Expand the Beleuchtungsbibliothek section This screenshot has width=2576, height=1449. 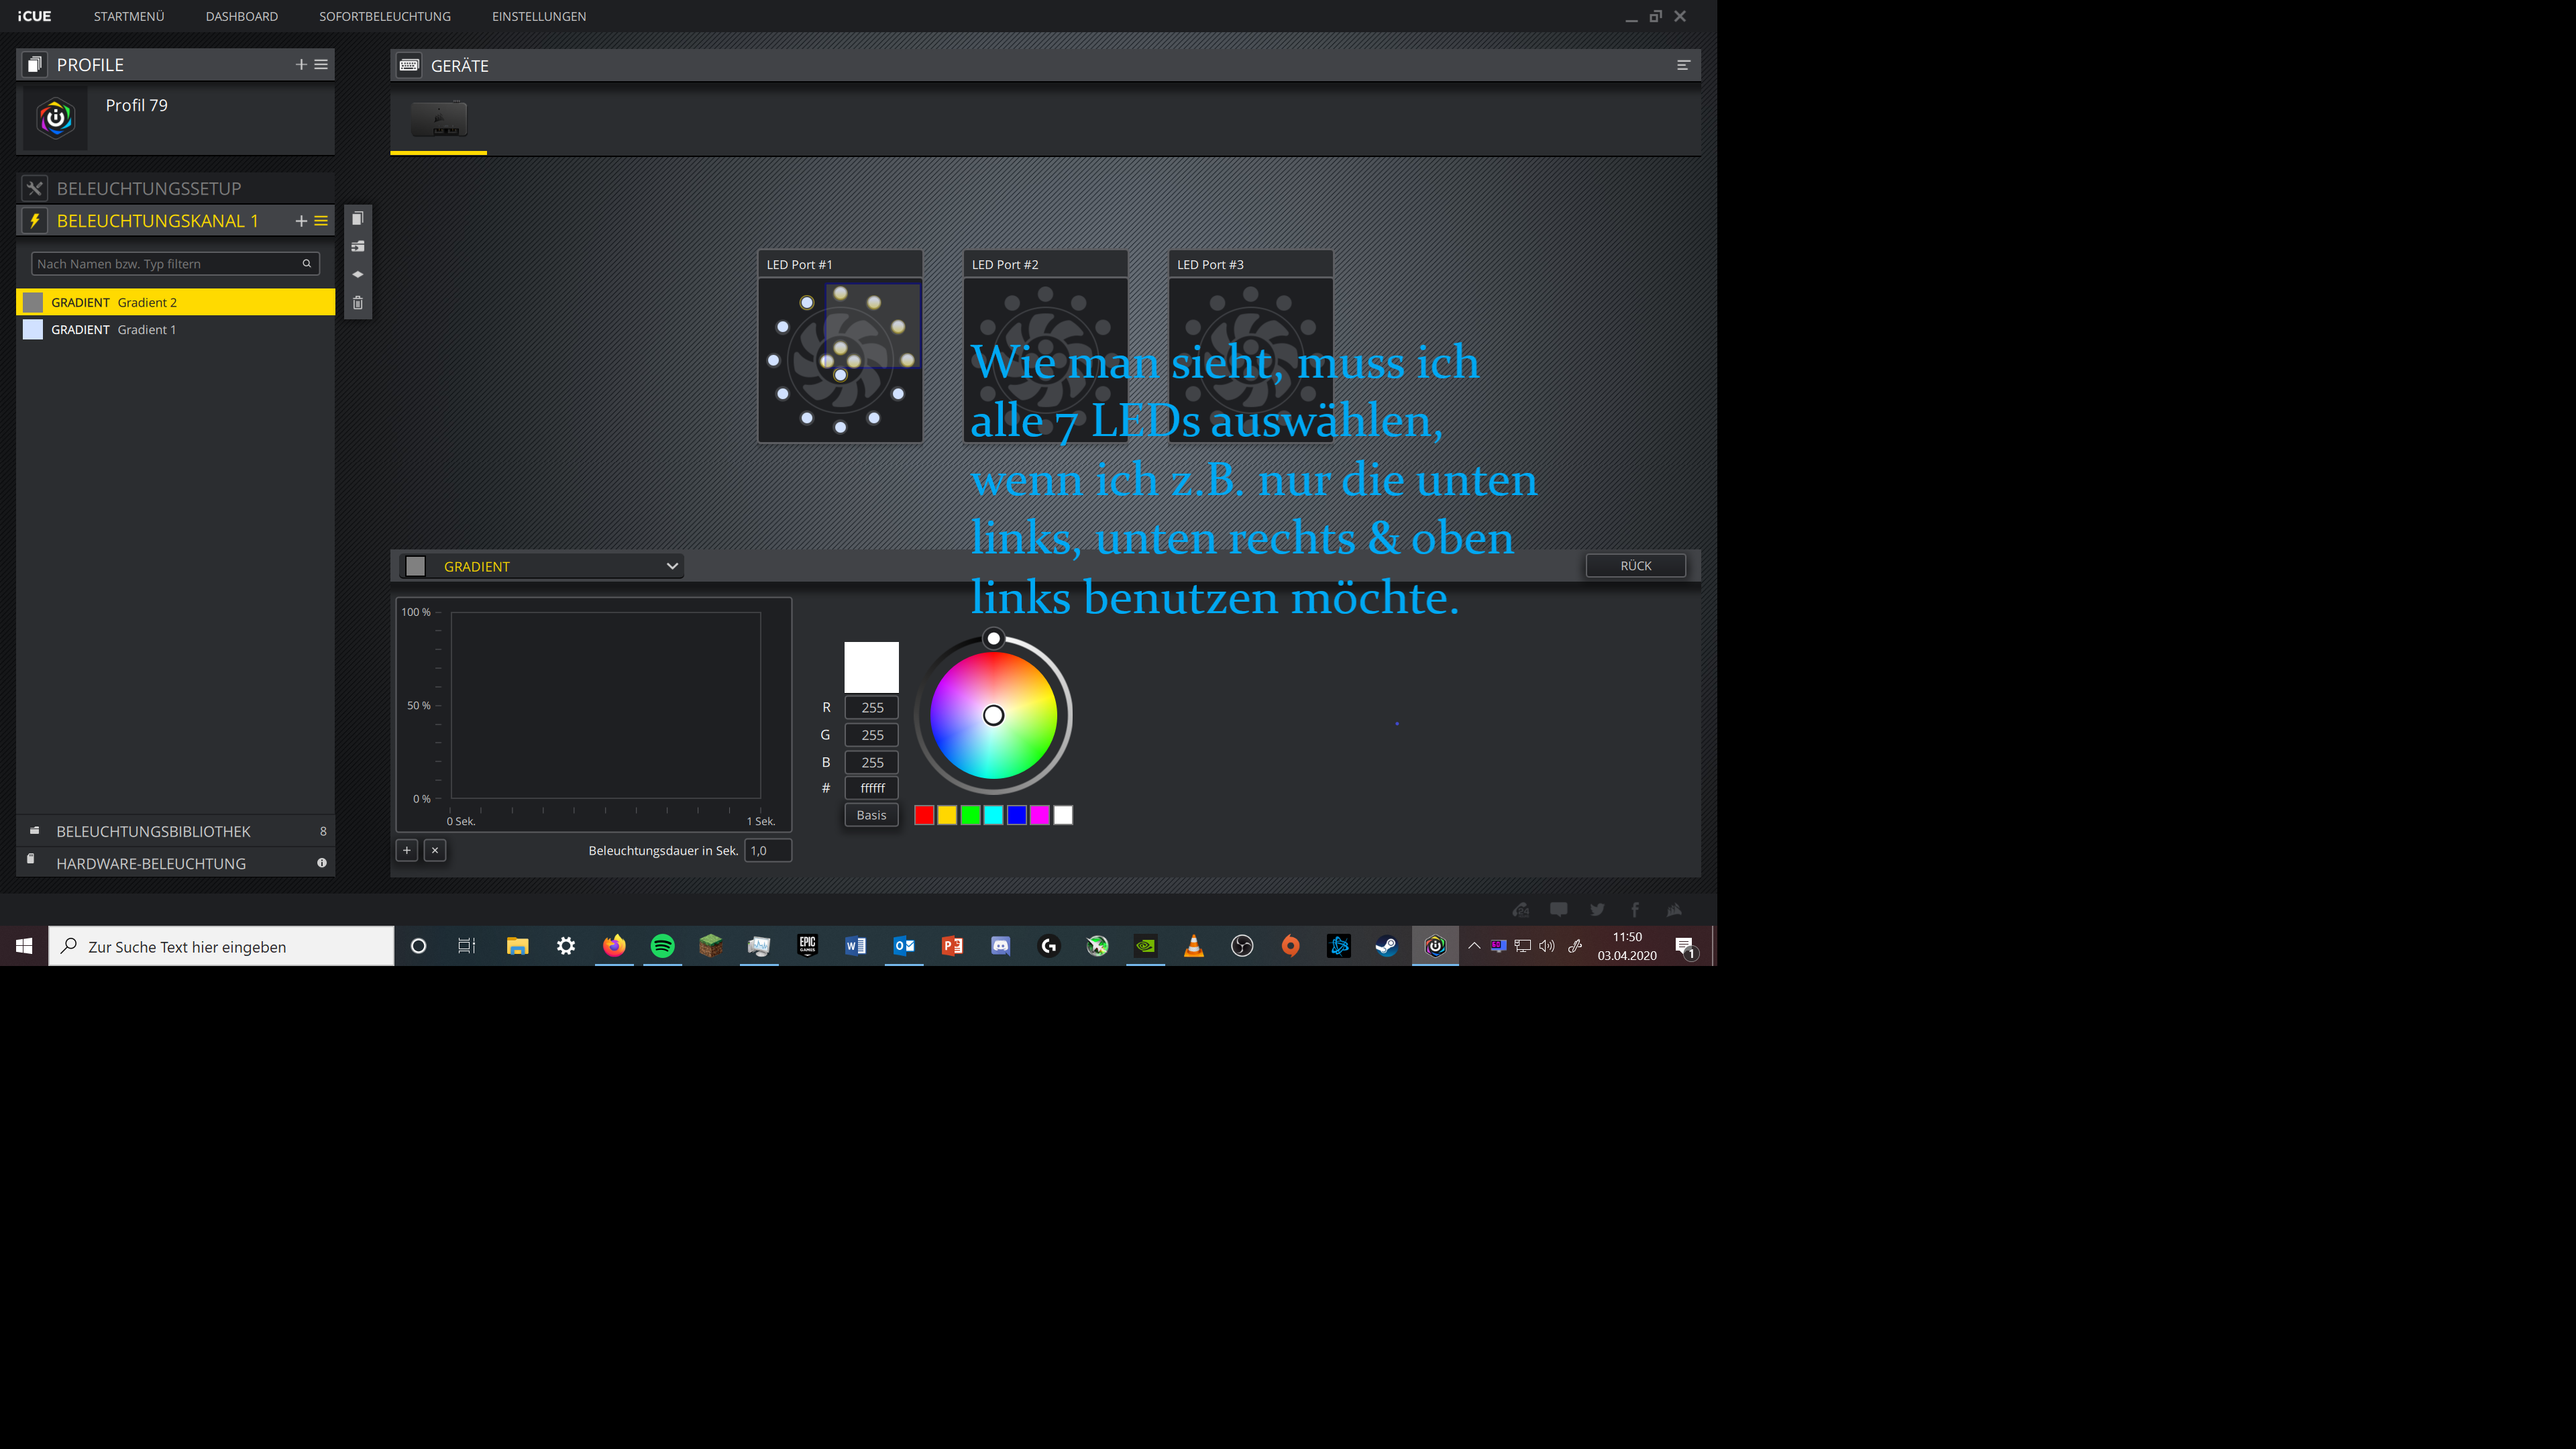[154, 832]
